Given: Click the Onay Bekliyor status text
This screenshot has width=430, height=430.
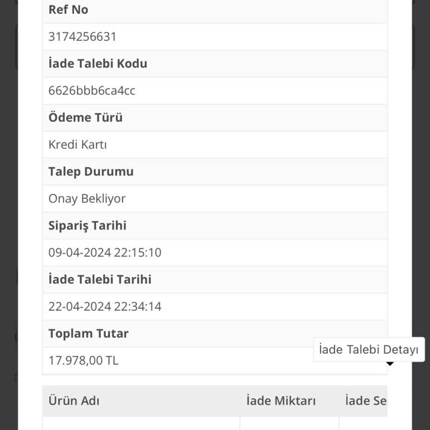Looking at the screenshot, I should [x=87, y=199].
